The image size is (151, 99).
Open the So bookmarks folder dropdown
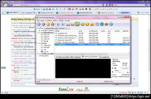103,9
